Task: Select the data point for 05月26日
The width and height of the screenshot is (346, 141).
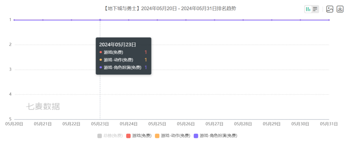Action: tap(186, 20)
